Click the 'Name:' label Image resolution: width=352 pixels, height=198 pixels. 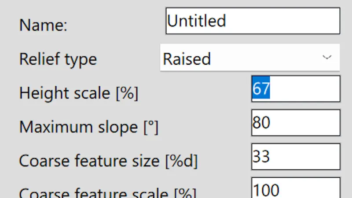click(x=43, y=25)
